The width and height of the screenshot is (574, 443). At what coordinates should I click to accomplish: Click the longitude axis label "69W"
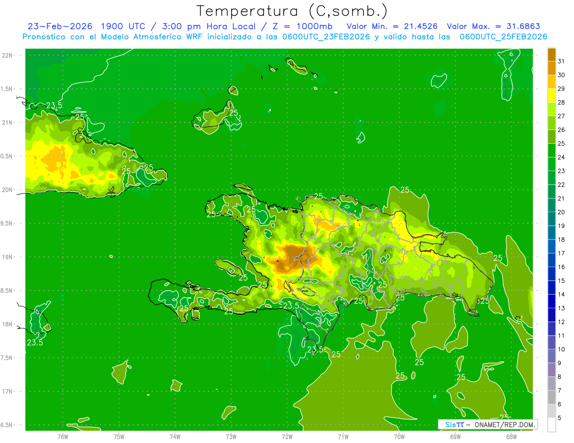[455, 436]
